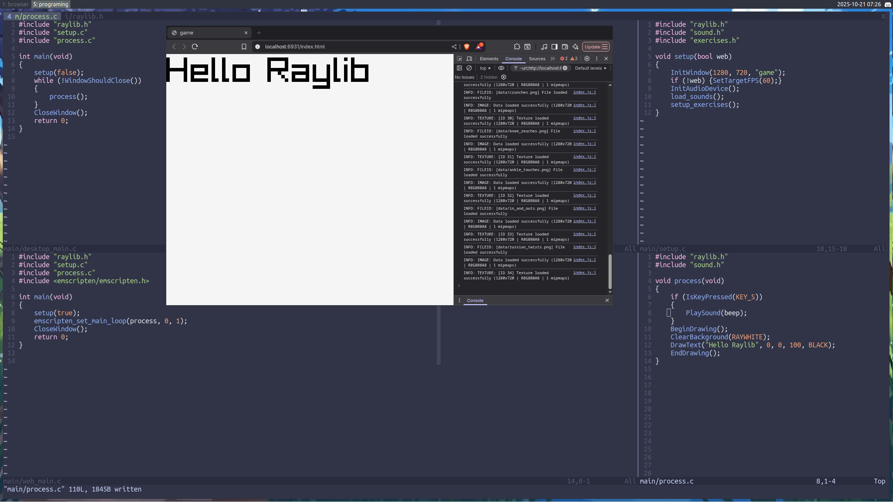Image resolution: width=893 pixels, height=502 pixels.
Task: Open the first index.js:1 source link
Action: tap(584, 92)
